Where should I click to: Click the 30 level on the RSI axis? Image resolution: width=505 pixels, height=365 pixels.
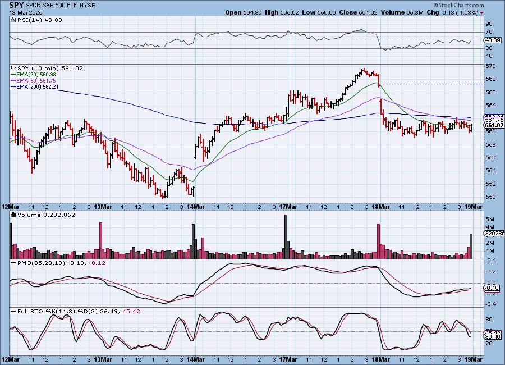click(489, 48)
